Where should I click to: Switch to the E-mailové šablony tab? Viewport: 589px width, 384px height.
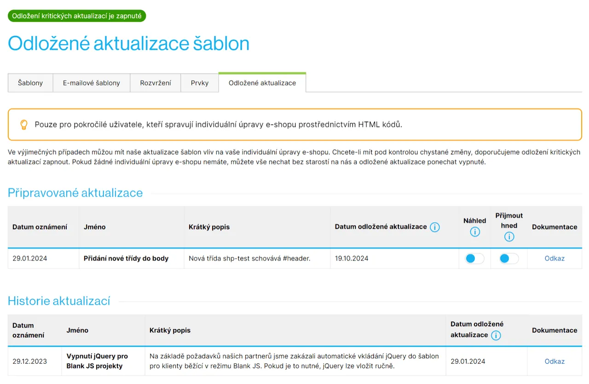(x=92, y=83)
